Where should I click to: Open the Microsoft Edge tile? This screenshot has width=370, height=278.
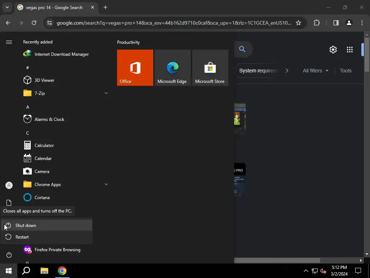click(x=172, y=68)
